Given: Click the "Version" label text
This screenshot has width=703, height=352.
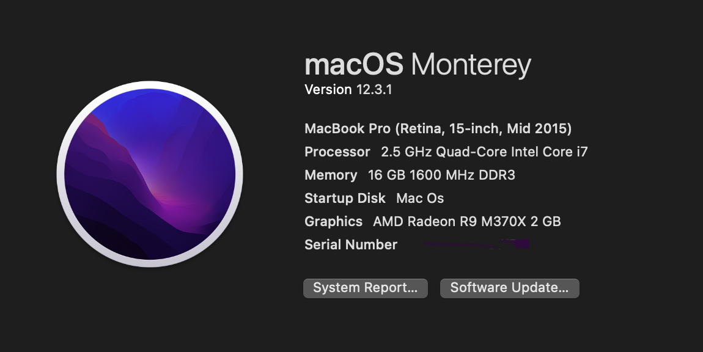Looking at the screenshot, I should pos(328,90).
